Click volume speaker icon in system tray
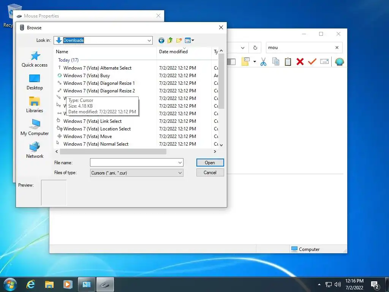Image resolution: width=389 pixels, height=292 pixels. pos(337,284)
